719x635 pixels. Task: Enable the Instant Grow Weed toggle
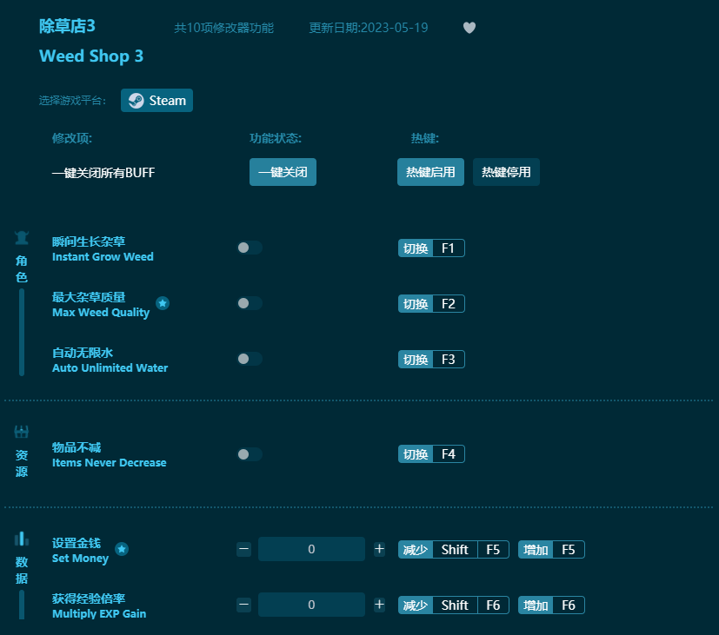coord(250,248)
